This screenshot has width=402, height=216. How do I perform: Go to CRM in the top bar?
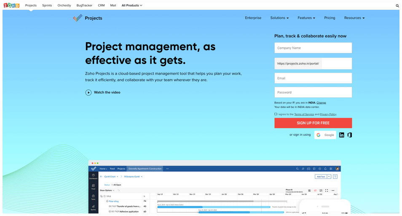[x=101, y=5]
